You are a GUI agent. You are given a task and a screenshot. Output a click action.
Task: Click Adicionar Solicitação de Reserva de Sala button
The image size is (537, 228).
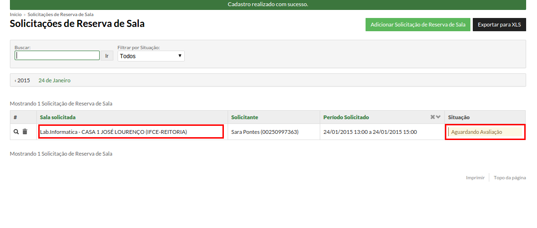coord(418,25)
